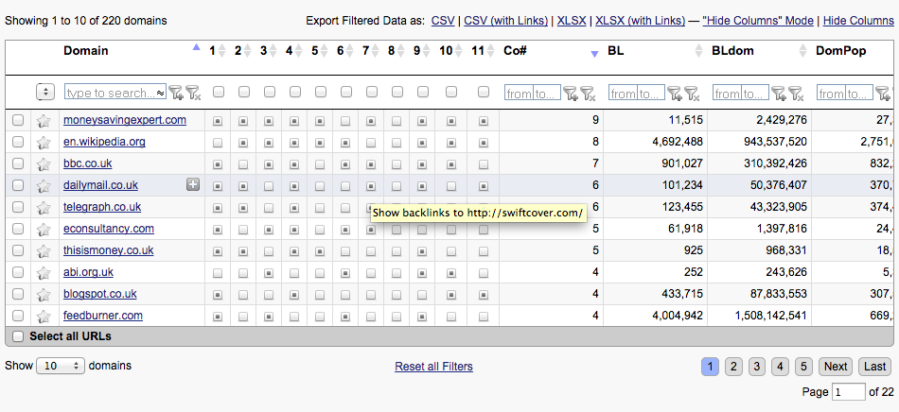
Task: Clear the BLdom range filter funnel
Action: point(796,93)
